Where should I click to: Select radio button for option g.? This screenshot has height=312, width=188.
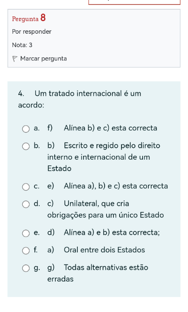point(26,268)
